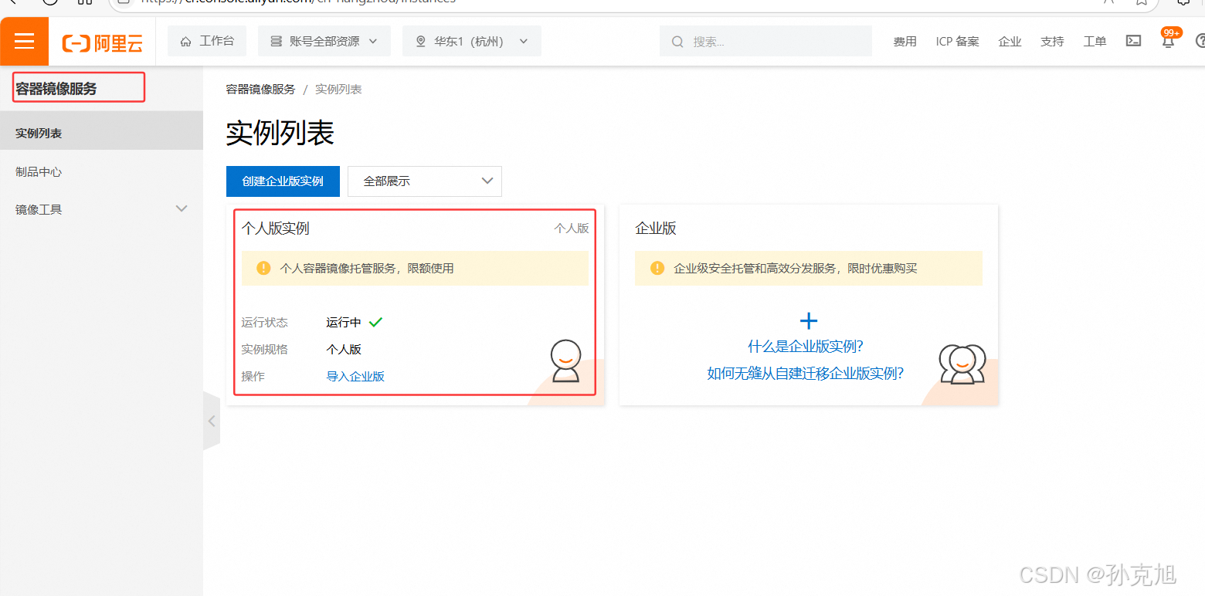Focus the 搜索 search field
Viewport: 1205px width, 596px height.
765,41
